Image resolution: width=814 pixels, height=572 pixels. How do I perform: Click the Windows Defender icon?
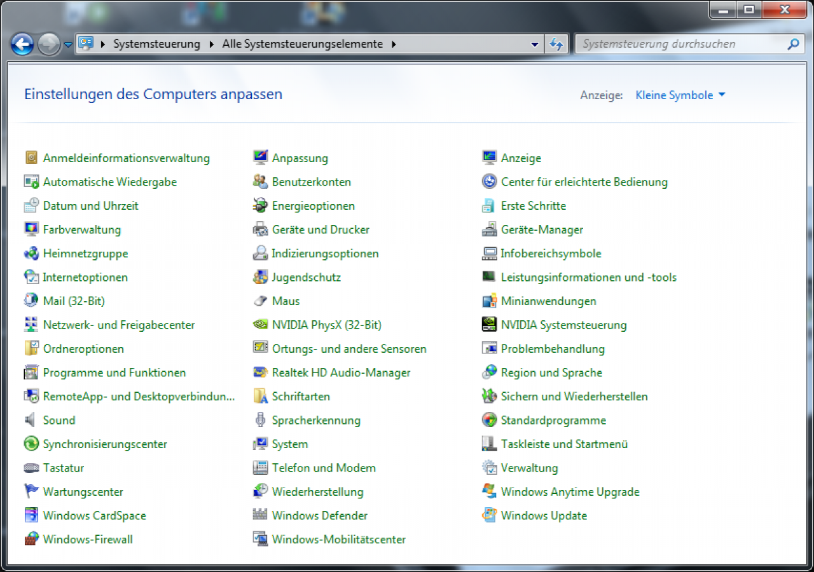tap(260, 515)
